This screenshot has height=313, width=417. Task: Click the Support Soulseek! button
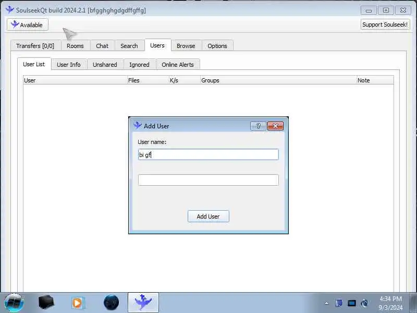click(x=385, y=25)
